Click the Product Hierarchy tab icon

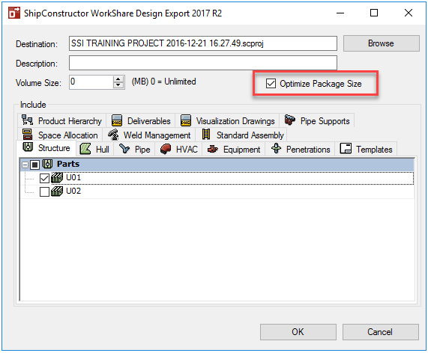pos(27,120)
